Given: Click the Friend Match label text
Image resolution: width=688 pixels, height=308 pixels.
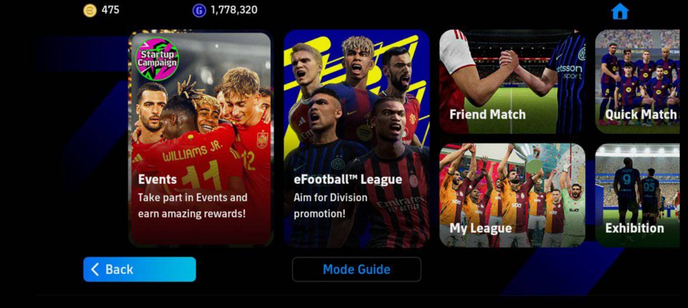Looking at the screenshot, I should pos(488,114).
